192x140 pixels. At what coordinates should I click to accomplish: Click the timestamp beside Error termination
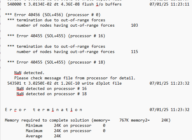[170, 110]
